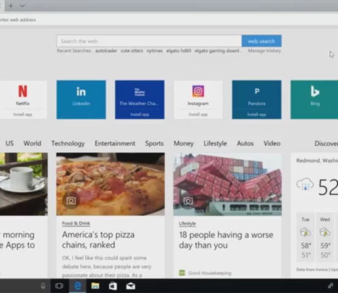Screen dimensions: 338x293
Task: Select recent search elgato hd60
Action: point(178,51)
